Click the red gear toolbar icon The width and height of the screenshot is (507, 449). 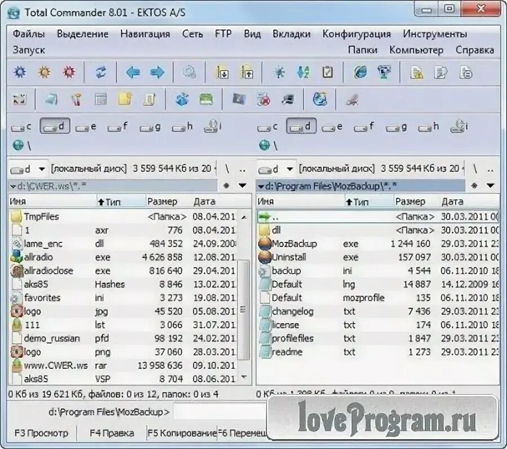pos(69,71)
